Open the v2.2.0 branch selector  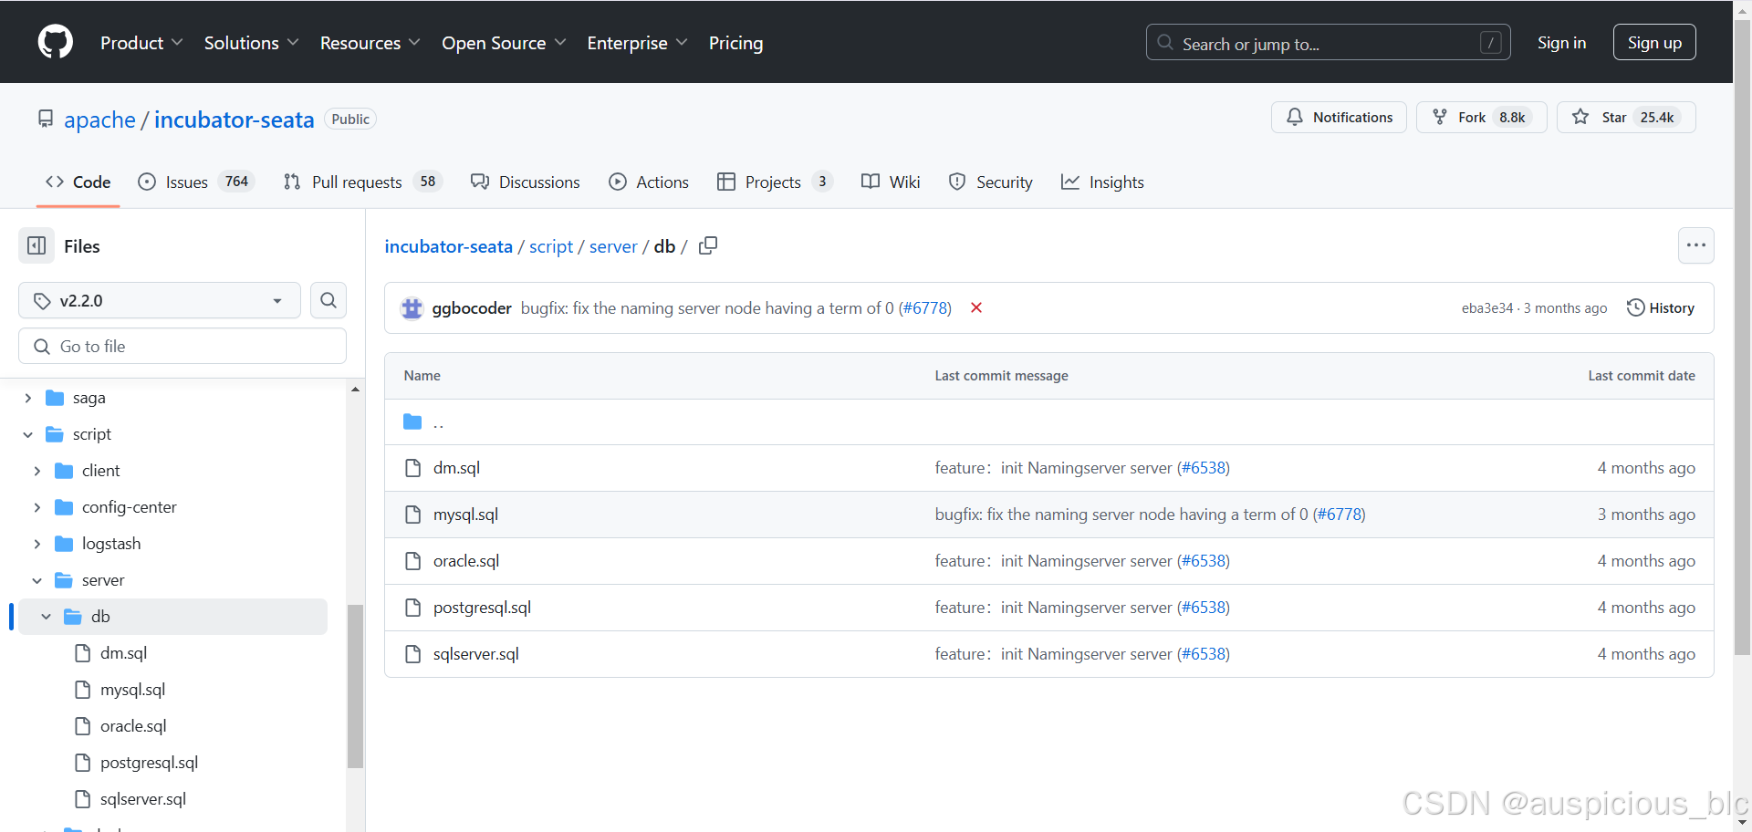tap(160, 300)
